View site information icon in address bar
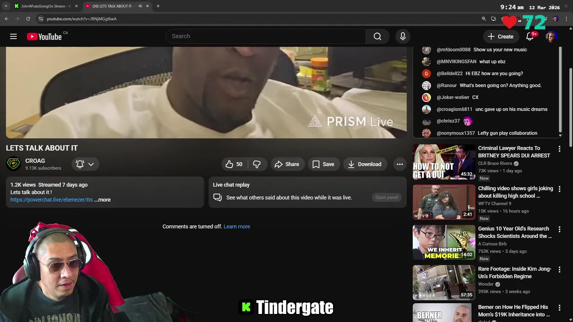The height and width of the screenshot is (322, 573). [x=41, y=19]
